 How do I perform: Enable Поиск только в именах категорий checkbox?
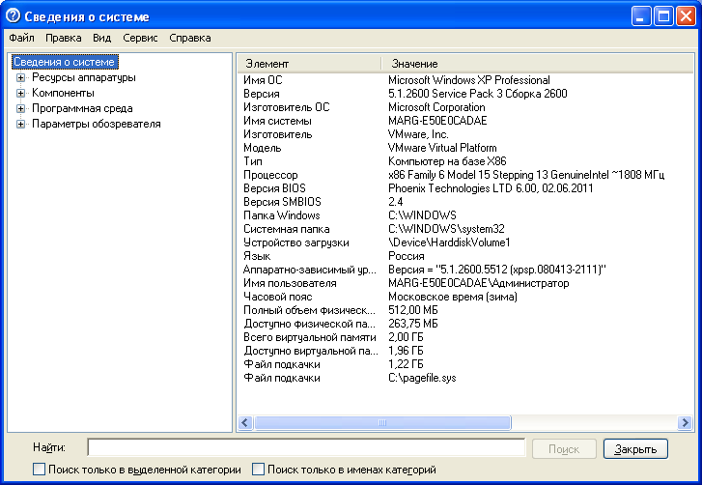(258, 470)
